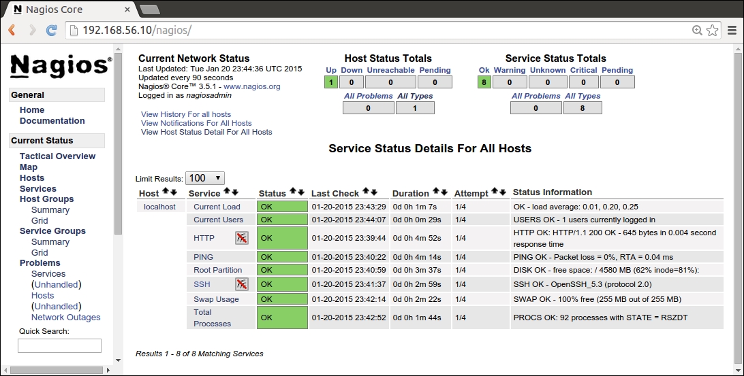This screenshot has height=376, width=744.
Task: Click the browser address bar URL
Action: 136,31
